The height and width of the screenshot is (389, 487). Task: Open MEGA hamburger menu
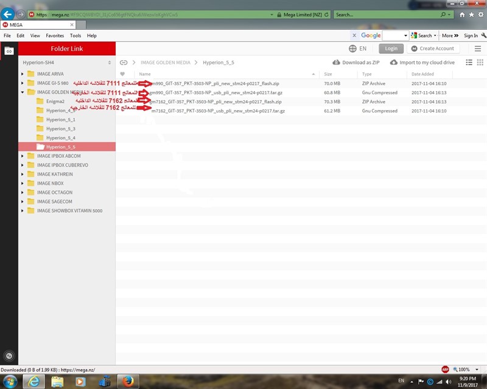[478, 49]
